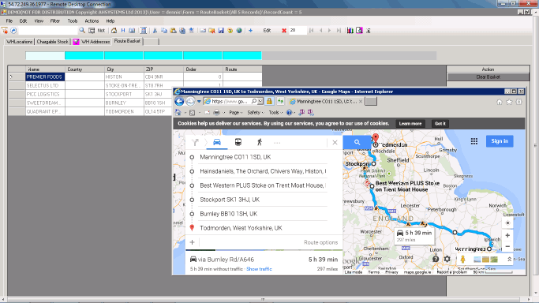Click the blue map search magnifier button
539x303 pixels.
point(357,142)
